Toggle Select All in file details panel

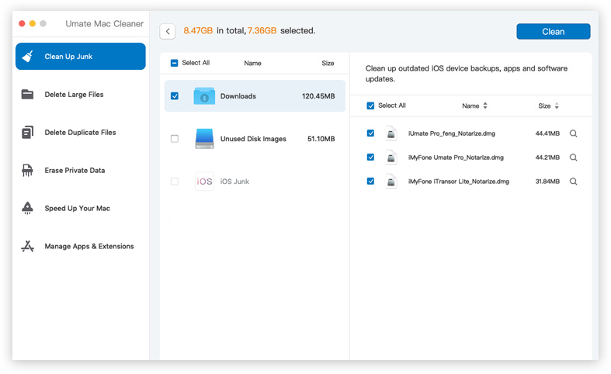tap(370, 106)
